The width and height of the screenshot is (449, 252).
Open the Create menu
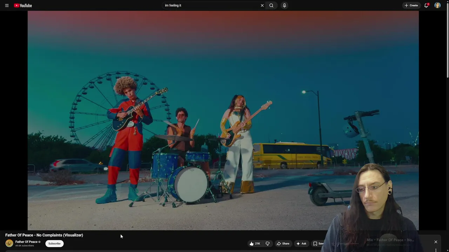[x=411, y=5]
